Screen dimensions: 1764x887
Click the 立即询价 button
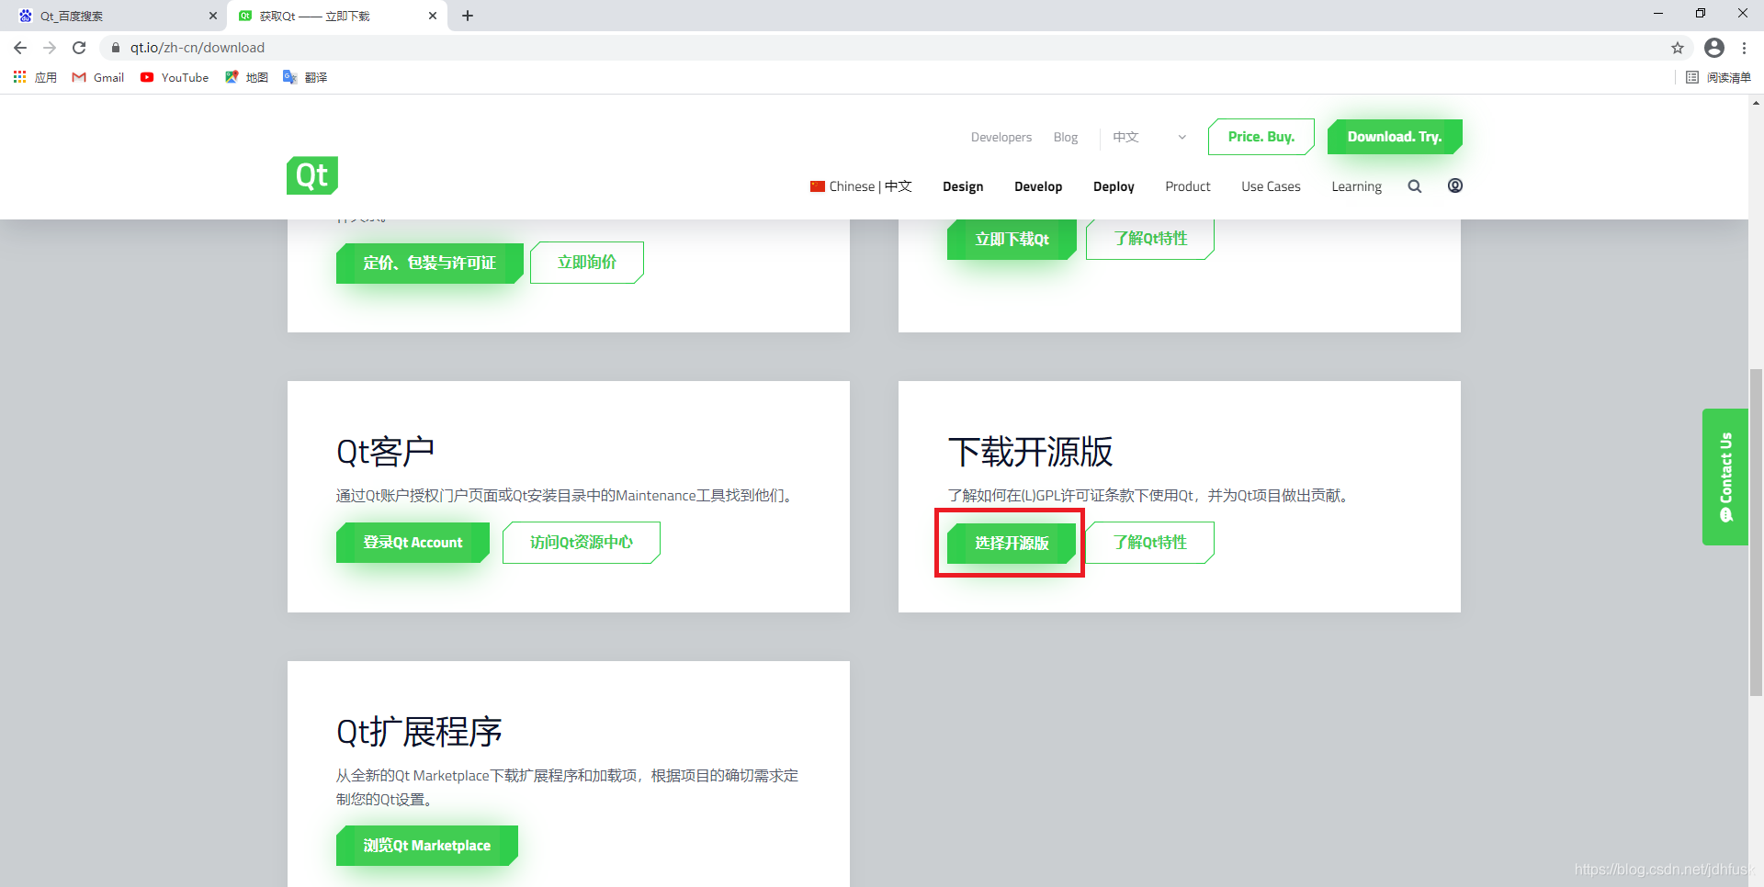[x=587, y=263]
